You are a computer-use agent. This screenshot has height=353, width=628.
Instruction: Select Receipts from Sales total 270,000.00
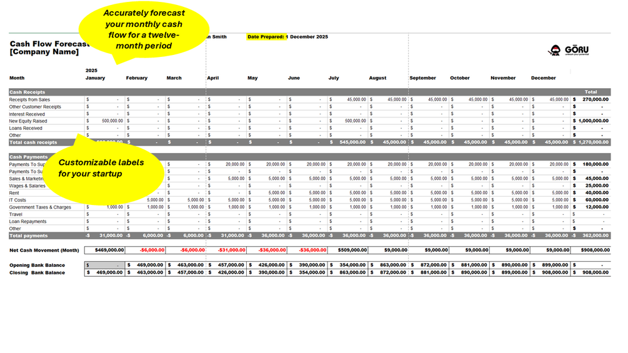(591, 100)
